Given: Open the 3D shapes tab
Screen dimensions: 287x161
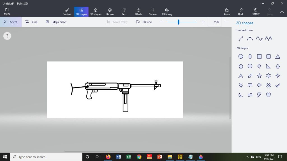Looking at the screenshot, I should [x=96, y=12].
